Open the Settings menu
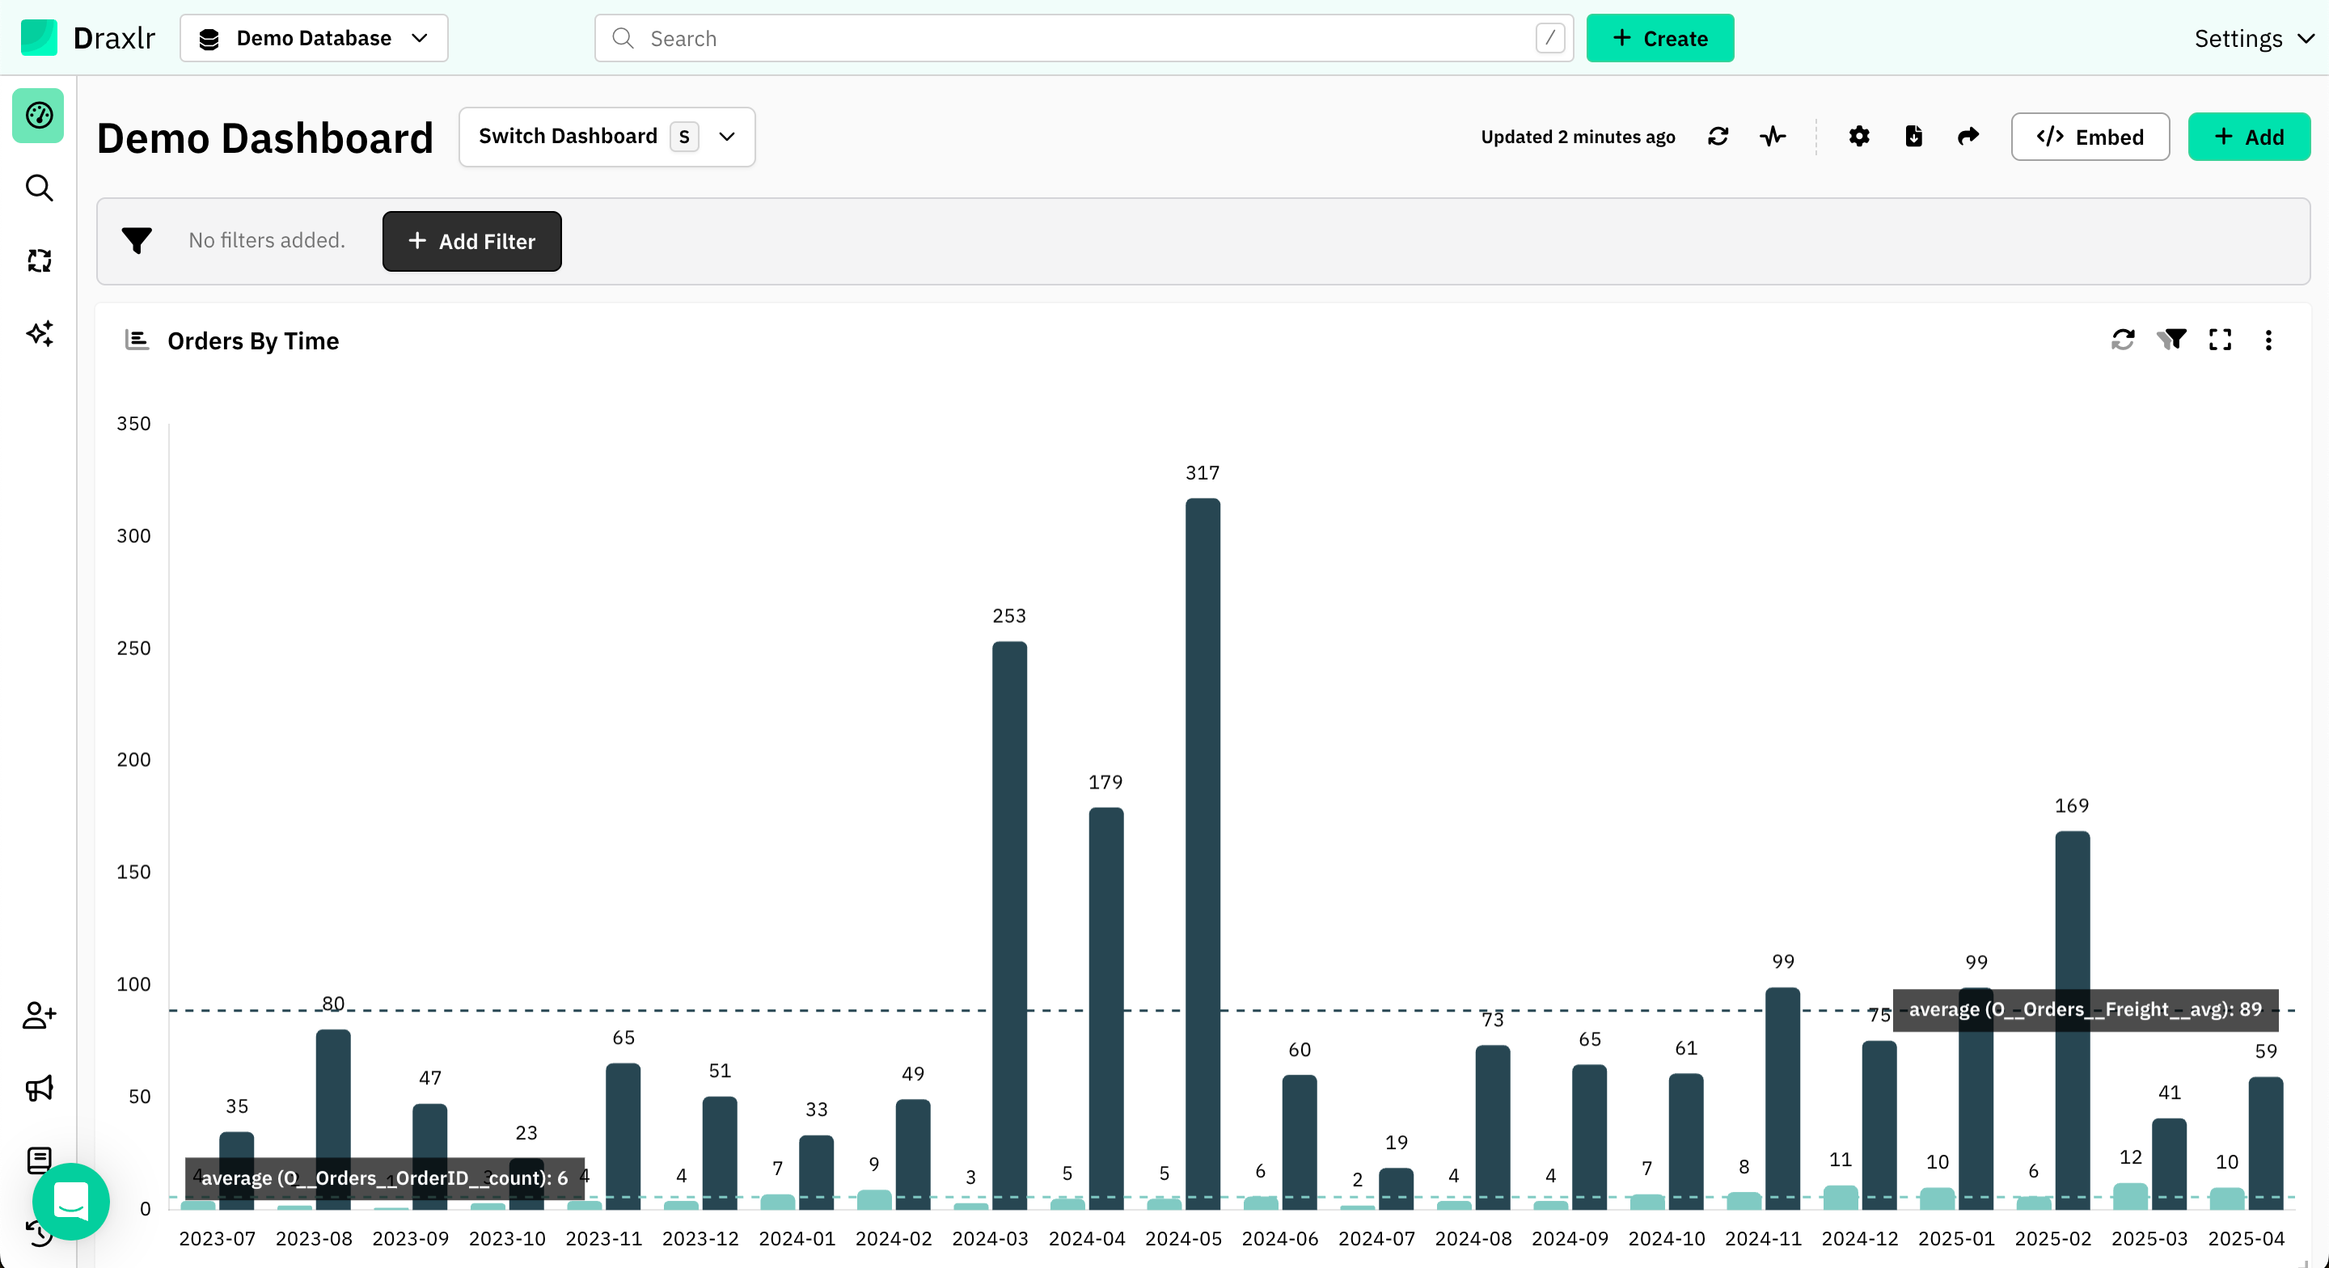The height and width of the screenshot is (1268, 2329). (2254, 38)
